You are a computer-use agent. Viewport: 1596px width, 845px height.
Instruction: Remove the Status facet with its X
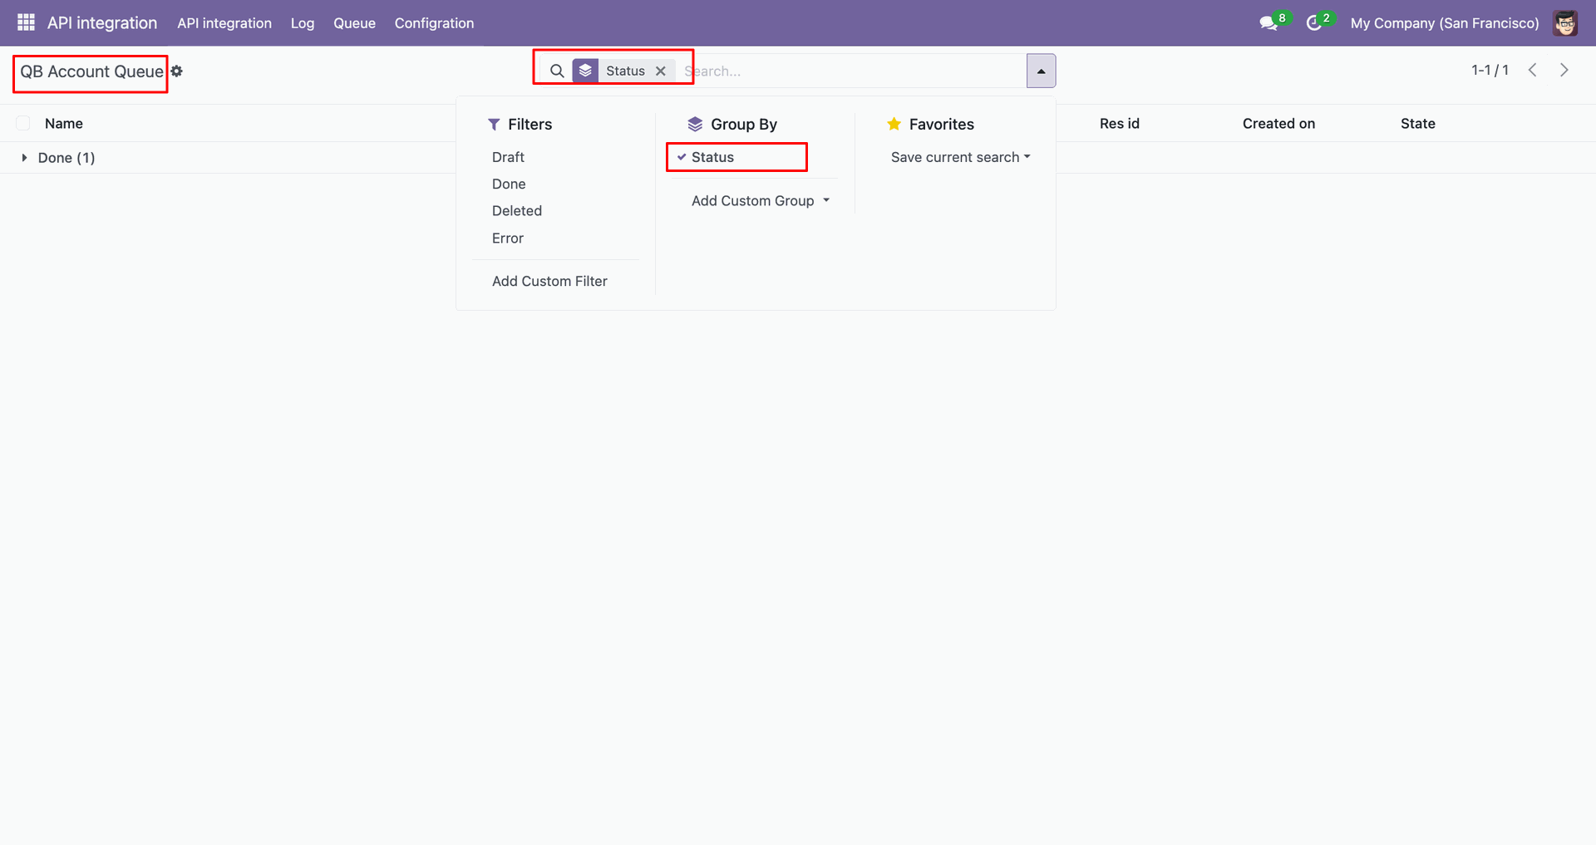(x=661, y=71)
